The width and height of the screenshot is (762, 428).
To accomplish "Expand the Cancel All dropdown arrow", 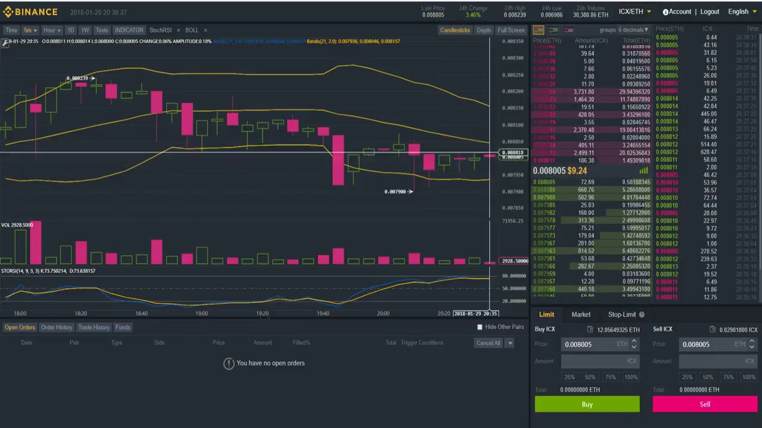I will 510,343.
